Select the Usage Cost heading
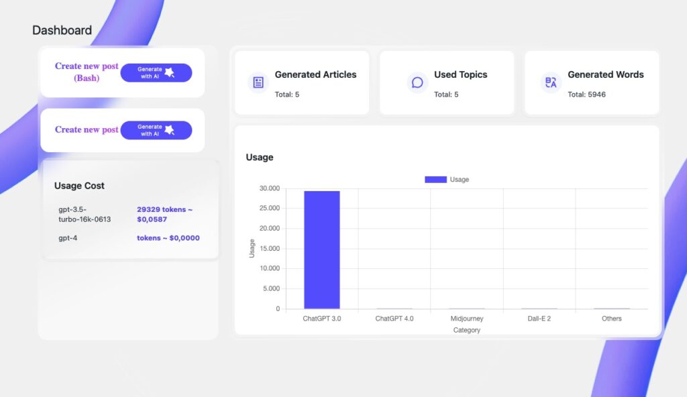687x397 pixels. pyautogui.click(x=79, y=186)
